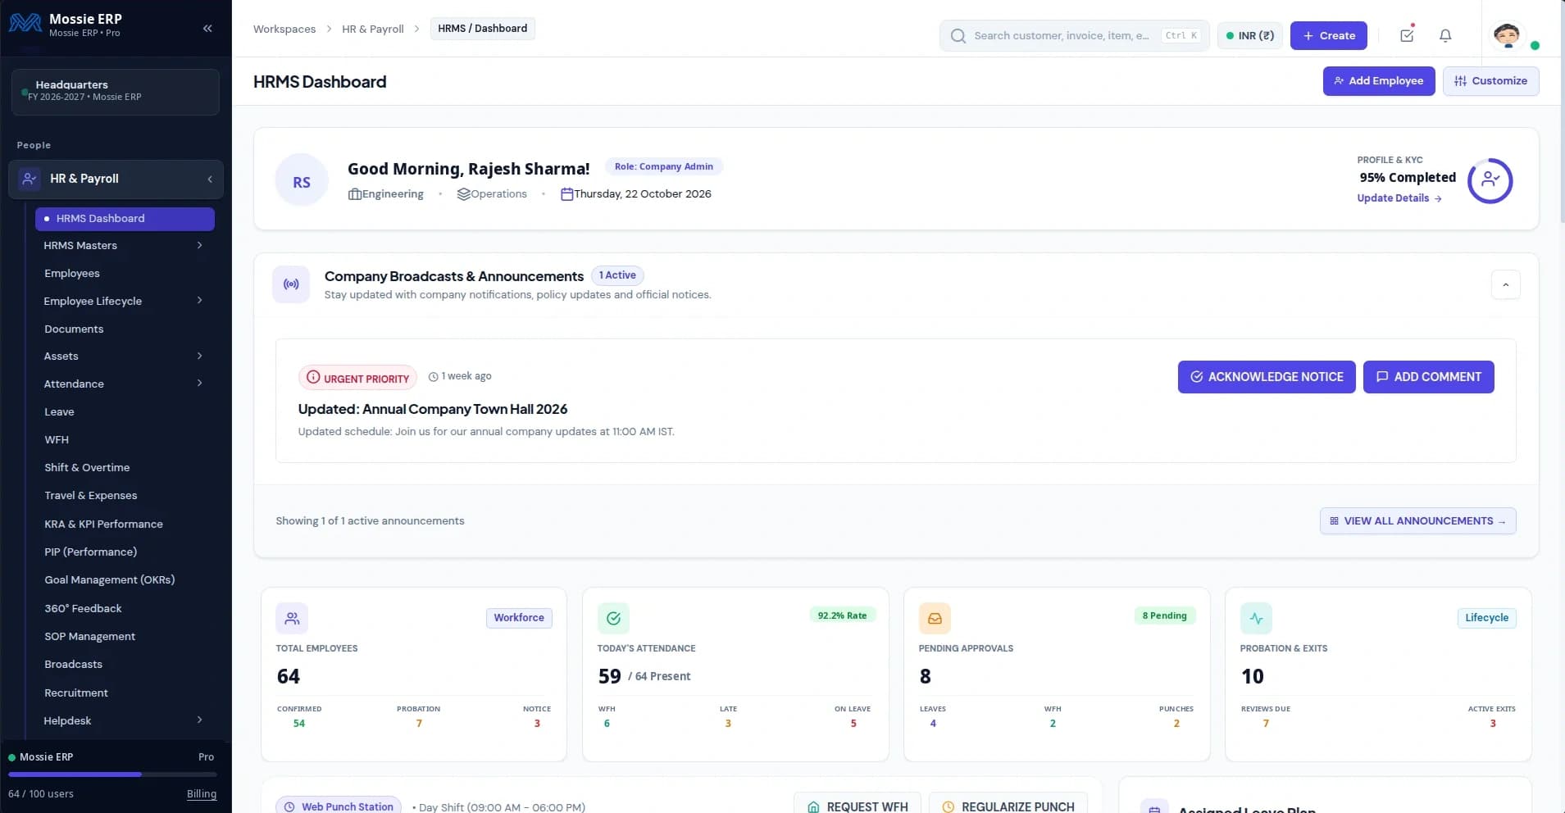Image resolution: width=1565 pixels, height=813 pixels.
Task: Expand Helpdesk submenu arrow
Action: (x=199, y=720)
